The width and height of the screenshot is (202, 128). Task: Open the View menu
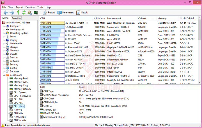pyautogui.click(x=11, y=7)
